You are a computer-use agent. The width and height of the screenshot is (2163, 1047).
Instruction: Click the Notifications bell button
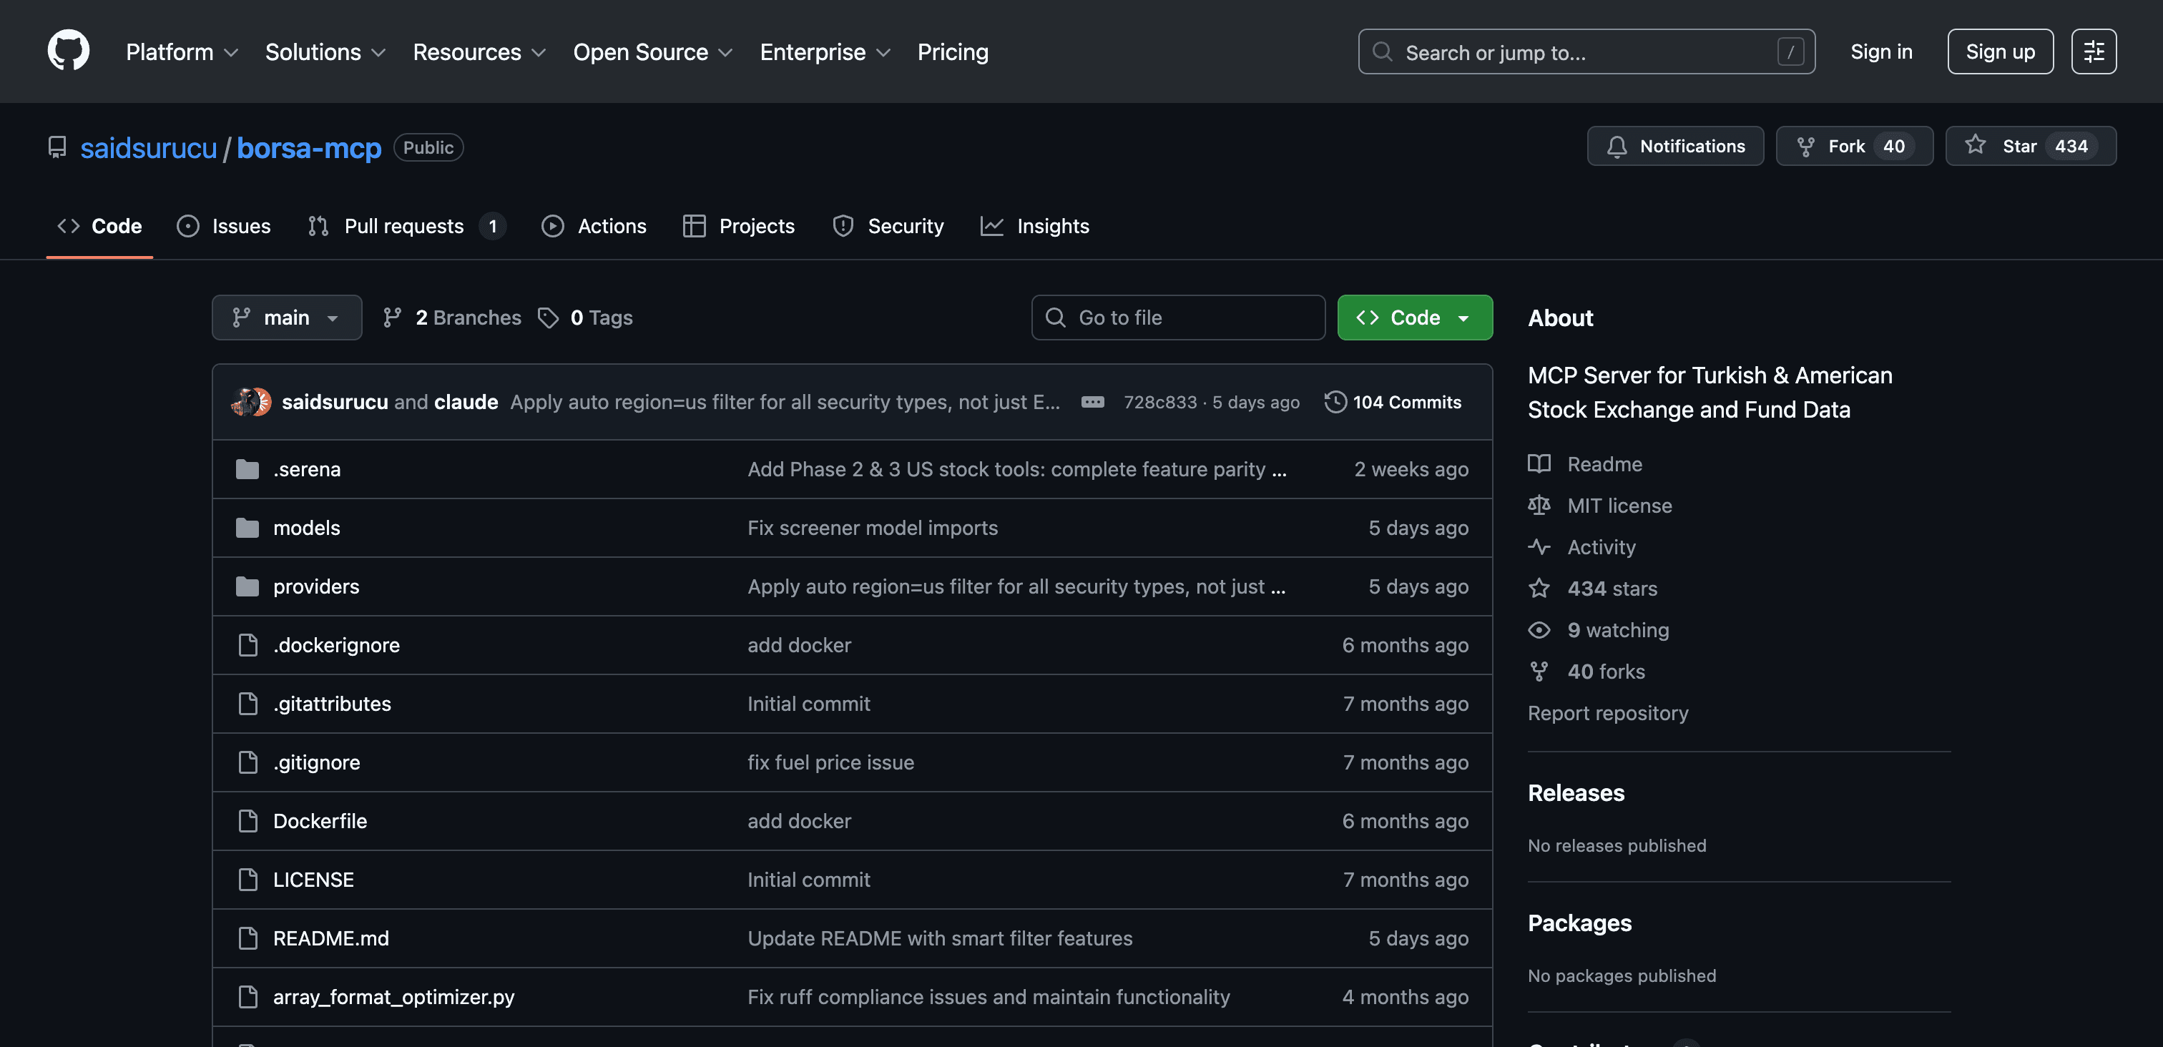point(1675,146)
